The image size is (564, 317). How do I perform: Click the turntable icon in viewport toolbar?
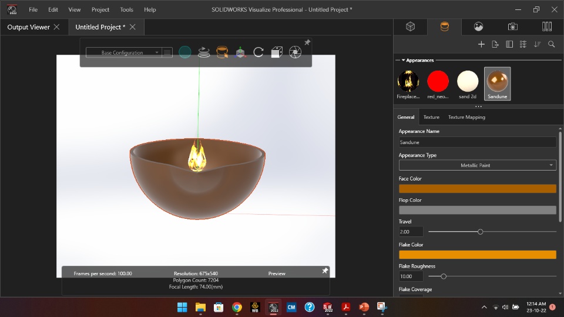(203, 52)
